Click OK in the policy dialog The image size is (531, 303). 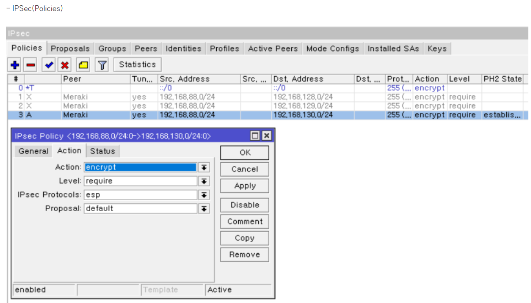tap(245, 153)
